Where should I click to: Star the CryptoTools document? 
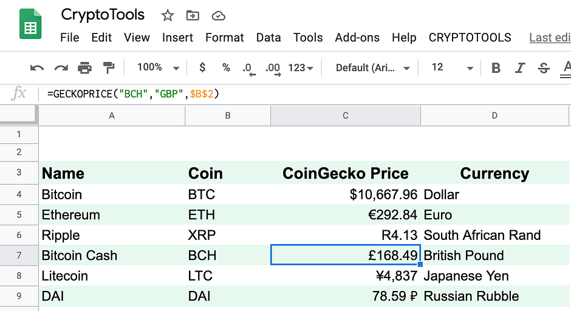click(x=168, y=16)
